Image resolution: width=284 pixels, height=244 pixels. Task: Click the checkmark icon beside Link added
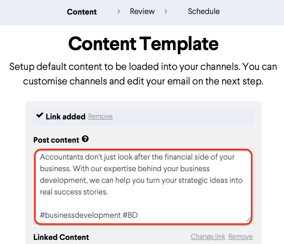(40, 115)
